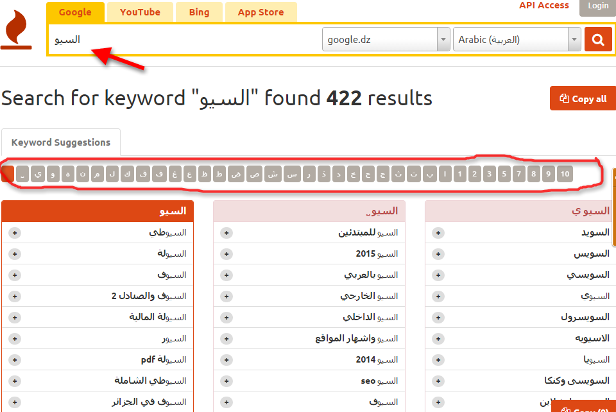Add السيو seo using plus icon
This screenshot has width=616, height=412.
pyautogui.click(x=227, y=381)
